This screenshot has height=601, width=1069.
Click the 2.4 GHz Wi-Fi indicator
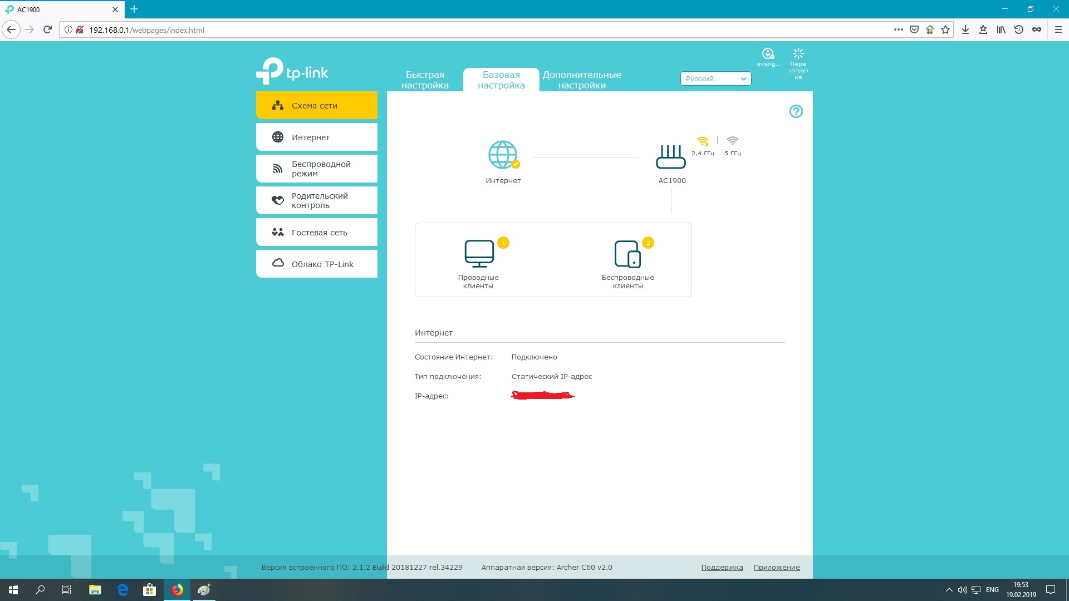[x=703, y=141]
